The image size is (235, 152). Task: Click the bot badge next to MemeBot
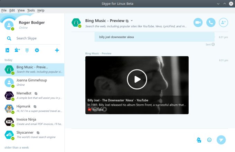36,94
